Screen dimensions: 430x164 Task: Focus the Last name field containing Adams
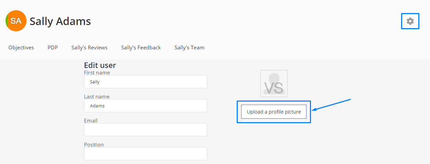point(146,106)
